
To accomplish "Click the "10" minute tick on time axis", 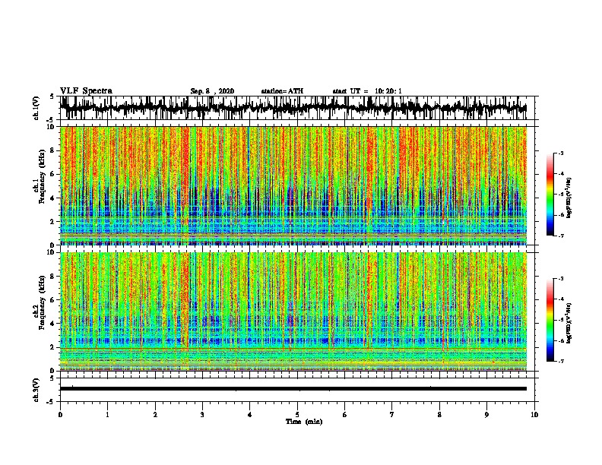I will tap(534, 415).
